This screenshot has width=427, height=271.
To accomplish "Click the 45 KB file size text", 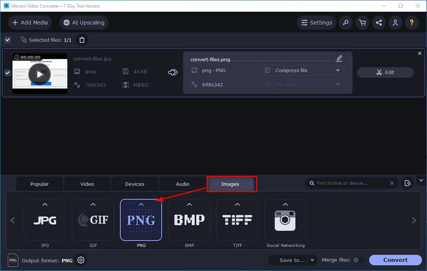I will coord(140,71).
